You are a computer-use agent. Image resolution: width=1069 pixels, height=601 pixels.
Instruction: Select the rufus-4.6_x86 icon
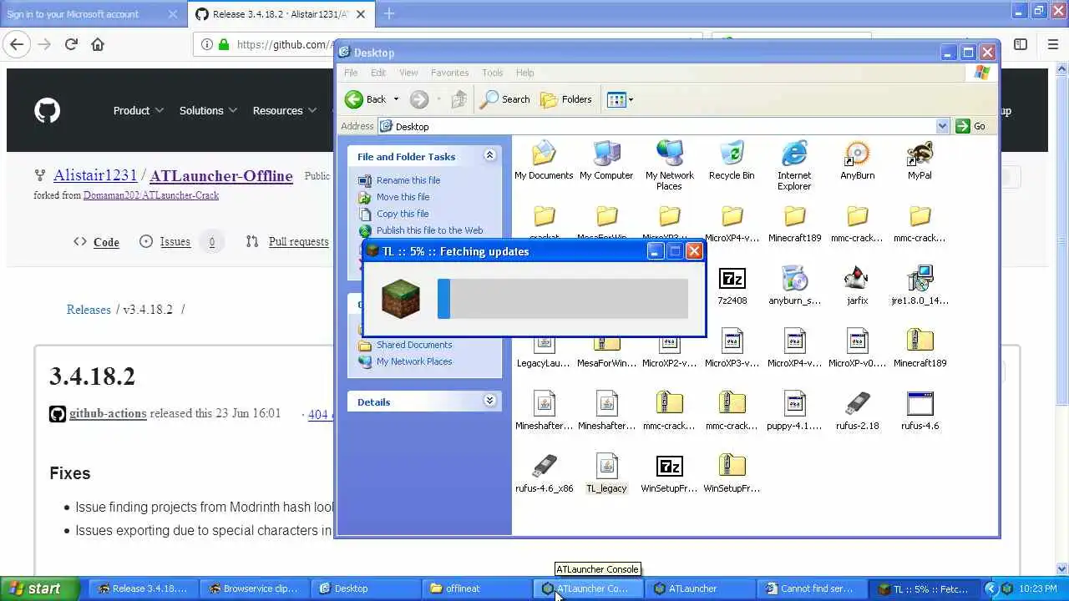(544, 473)
